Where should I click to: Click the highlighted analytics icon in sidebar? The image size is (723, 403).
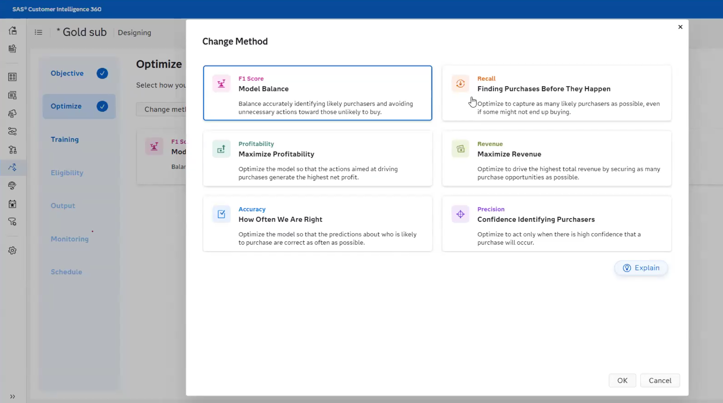12,167
